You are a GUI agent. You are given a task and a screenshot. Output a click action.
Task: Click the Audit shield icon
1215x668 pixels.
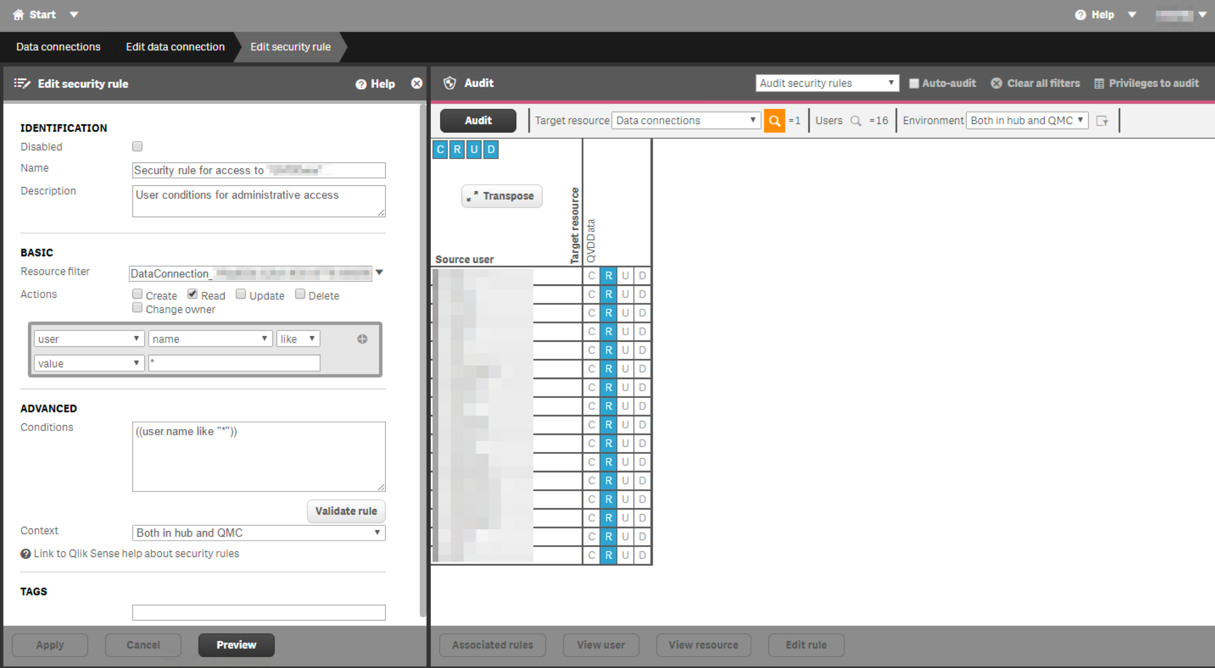450,83
